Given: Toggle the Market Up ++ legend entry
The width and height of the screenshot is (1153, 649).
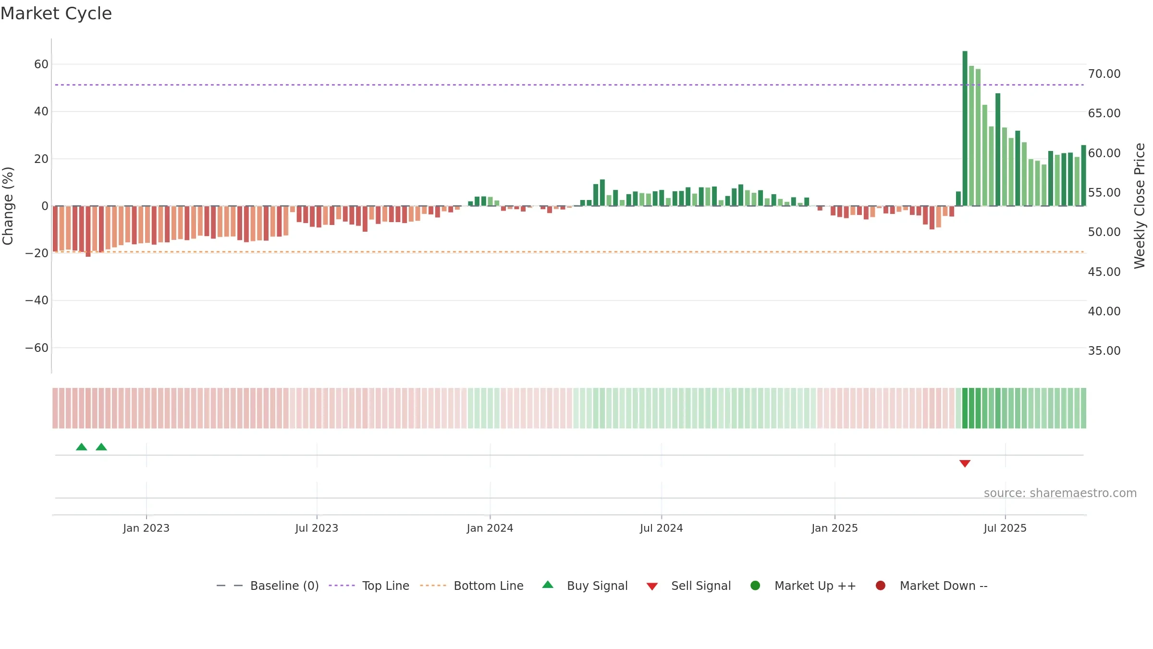Looking at the screenshot, I should tap(803, 586).
